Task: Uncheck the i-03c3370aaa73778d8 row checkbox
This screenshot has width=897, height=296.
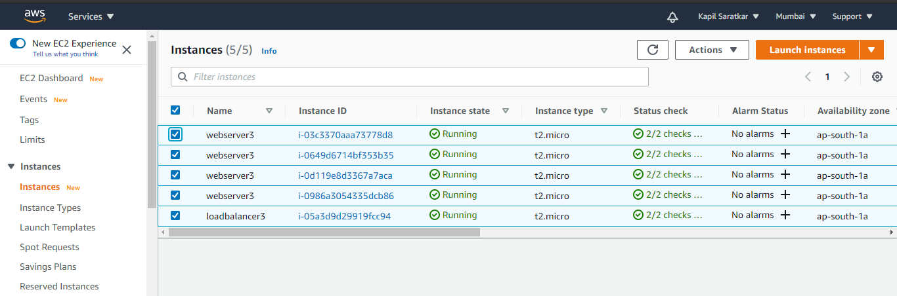Action: 175,134
